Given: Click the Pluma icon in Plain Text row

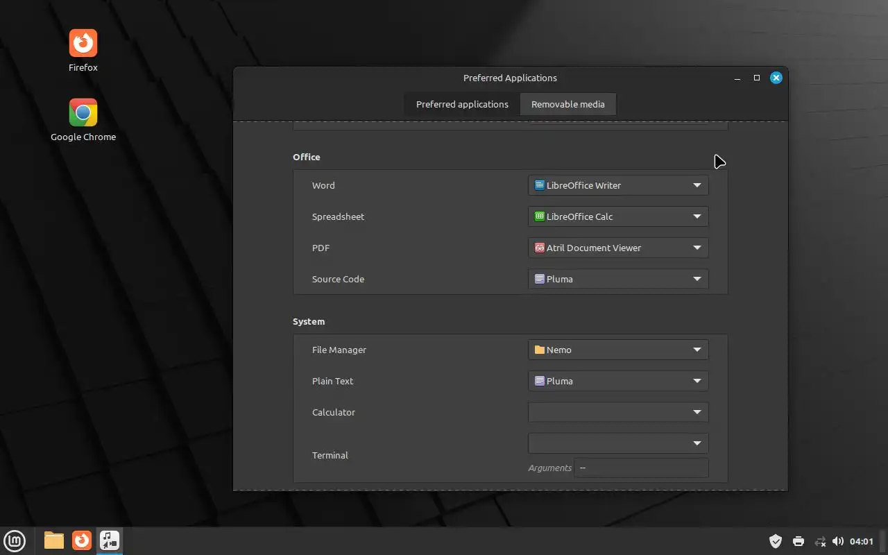Looking at the screenshot, I should (539, 381).
